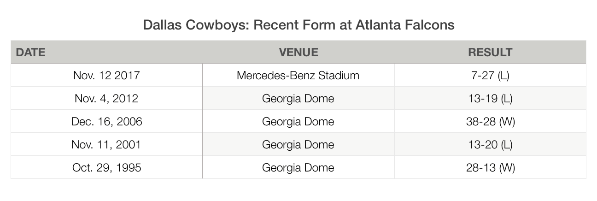Click the VENUE column header
This screenshot has height=201, width=597.
pos(298,52)
